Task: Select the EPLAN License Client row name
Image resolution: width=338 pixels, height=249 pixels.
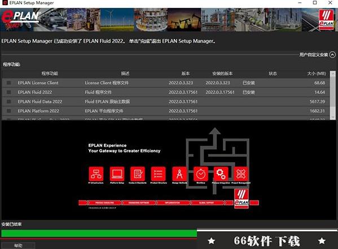Action: pos(38,83)
